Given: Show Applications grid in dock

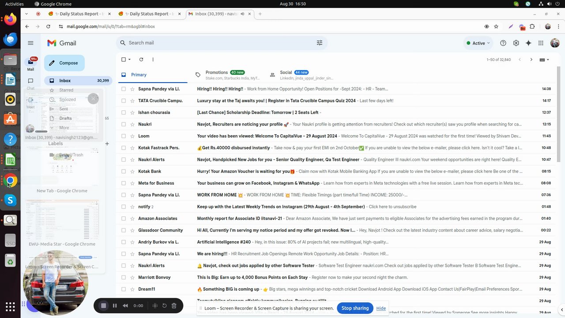Looking at the screenshot, I should coord(10,306).
